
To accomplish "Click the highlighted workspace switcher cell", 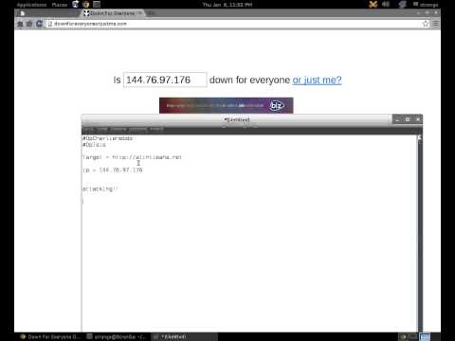I will (x=425, y=337).
